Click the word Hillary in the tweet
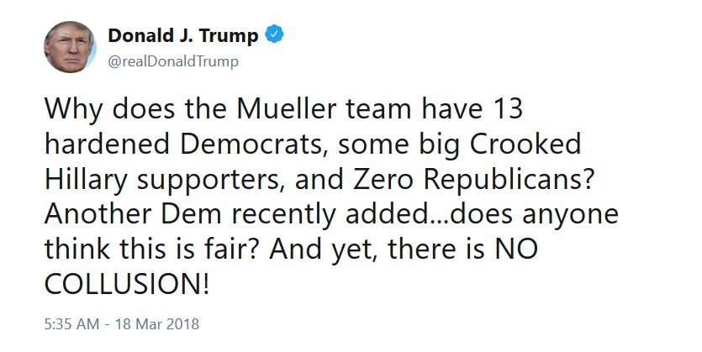 pyautogui.click(x=86, y=181)
